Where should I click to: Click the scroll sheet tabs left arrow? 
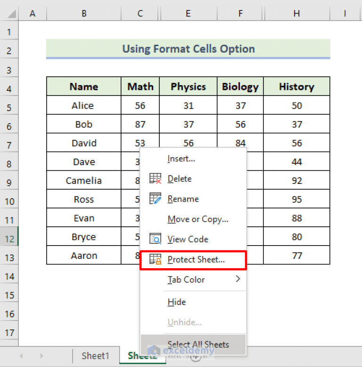pyautogui.click(x=21, y=356)
